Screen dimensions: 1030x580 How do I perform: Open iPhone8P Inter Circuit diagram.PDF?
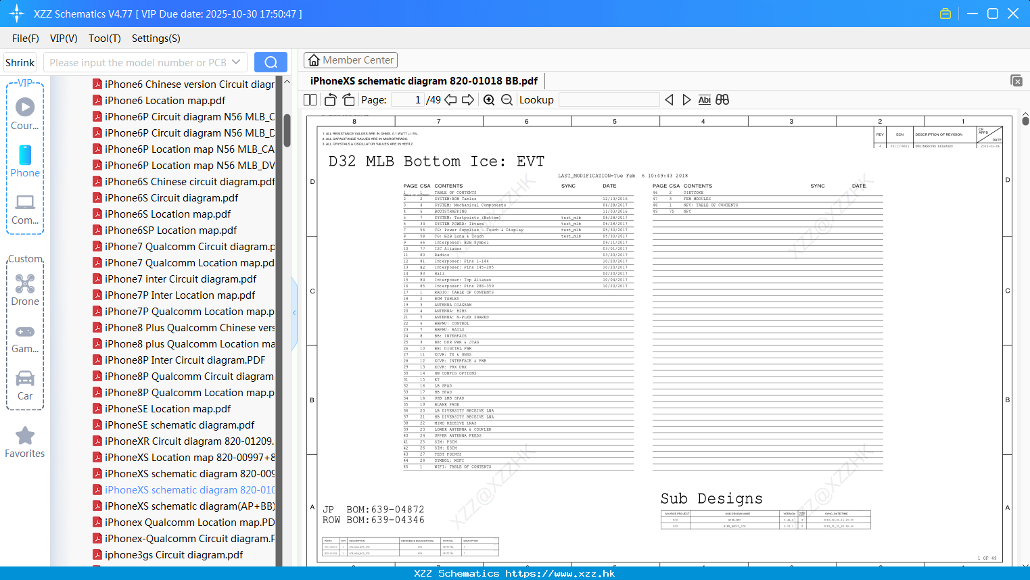pos(185,360)
